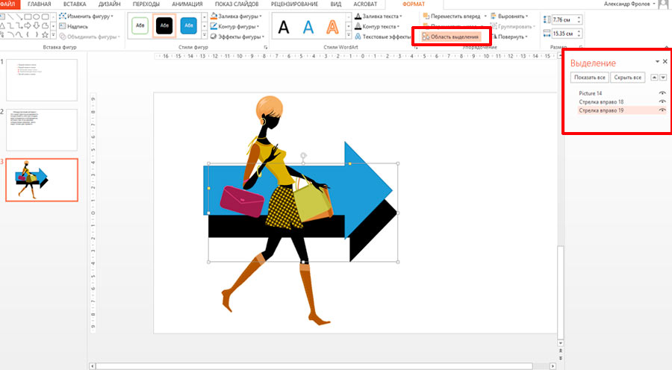Choose the triangle shape in gallery

click(x=2, y=26)
